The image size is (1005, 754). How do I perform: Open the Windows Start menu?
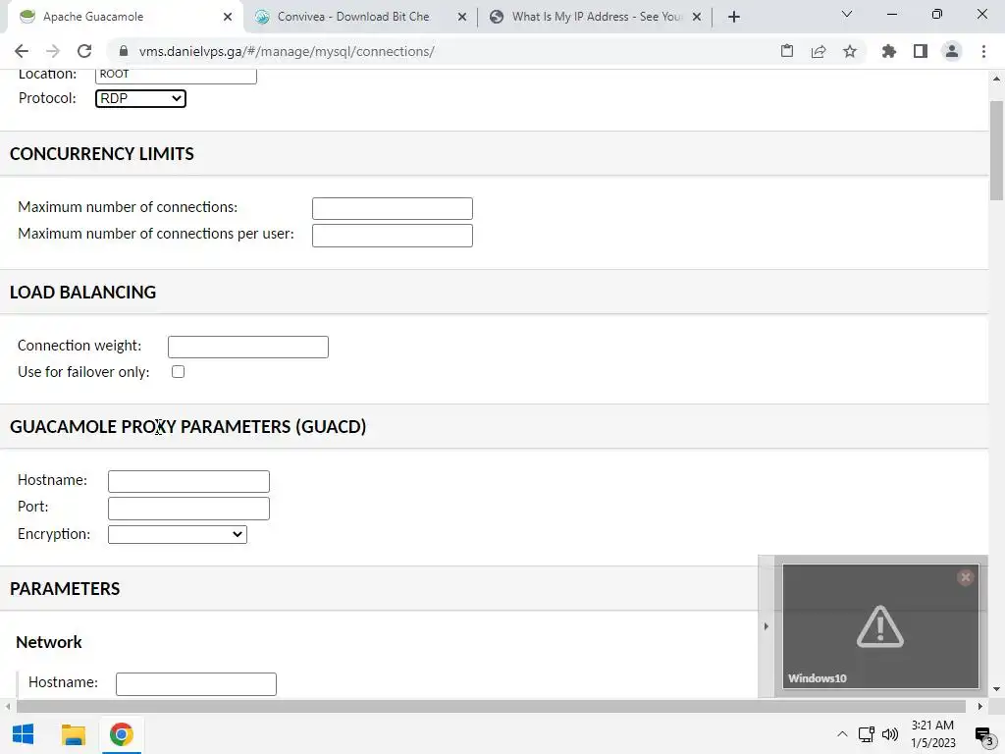coord(24,734)
